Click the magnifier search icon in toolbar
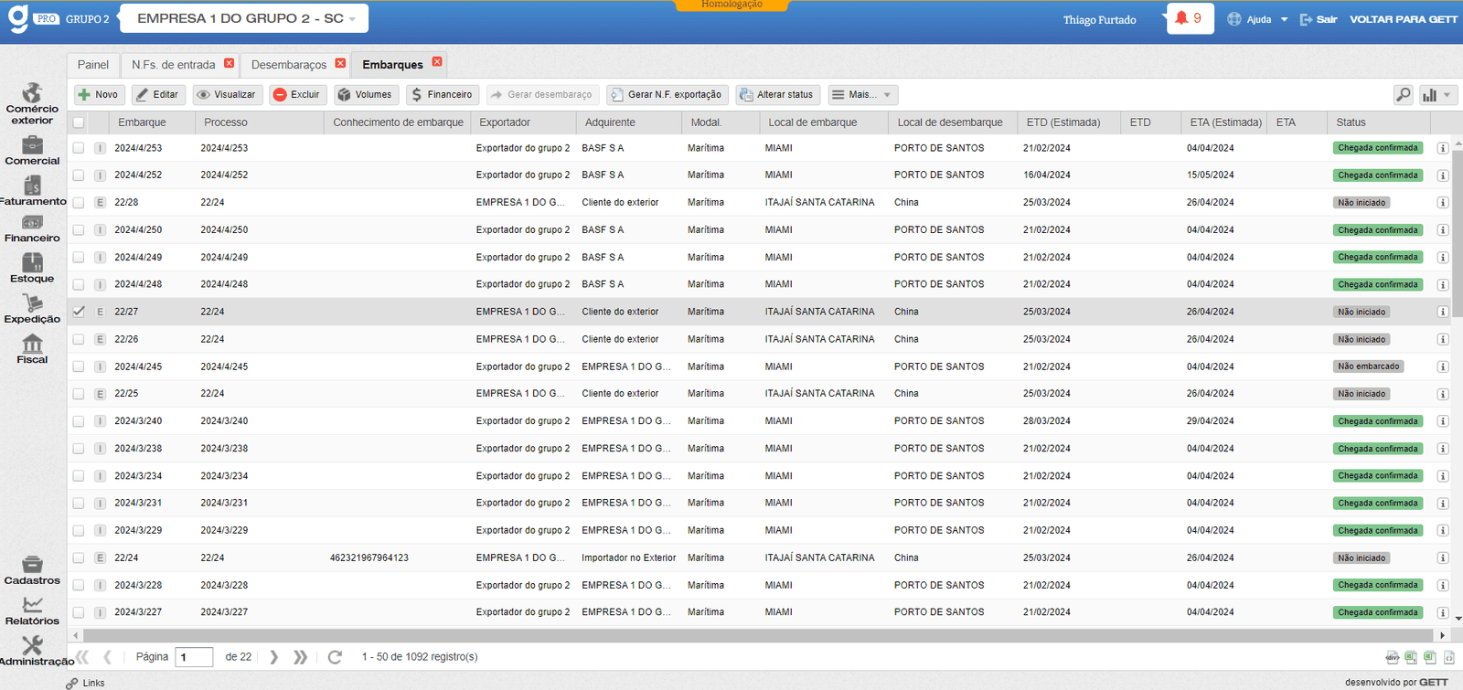This screenshot has height=690, width=1463. (x=1403, y=94)
